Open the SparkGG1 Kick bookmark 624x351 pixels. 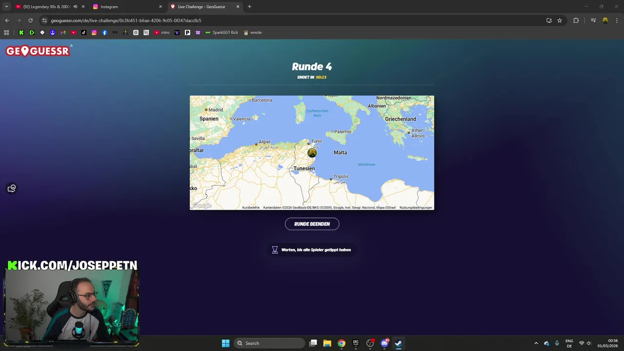pyautogui.click(x=222, y=33)
